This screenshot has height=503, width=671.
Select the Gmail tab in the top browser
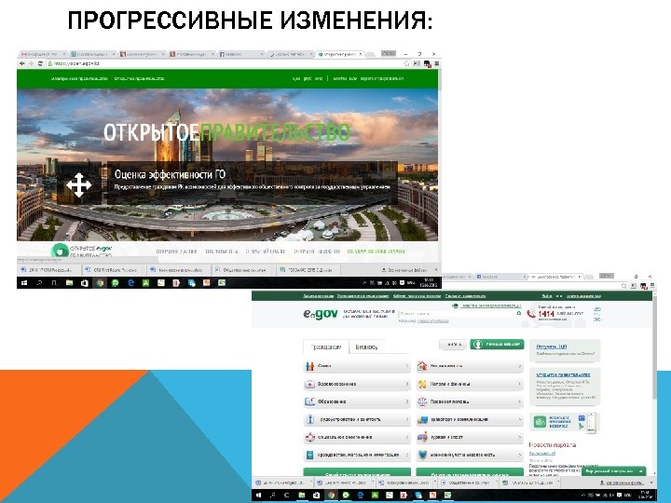point(42,54)
